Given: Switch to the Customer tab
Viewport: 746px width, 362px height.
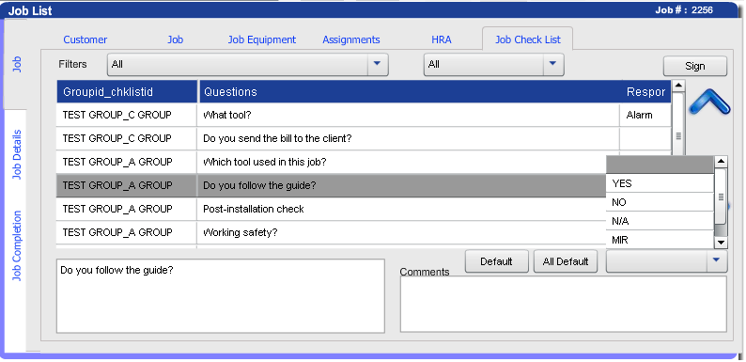Looking at the screenshot, I should [85, 39].
